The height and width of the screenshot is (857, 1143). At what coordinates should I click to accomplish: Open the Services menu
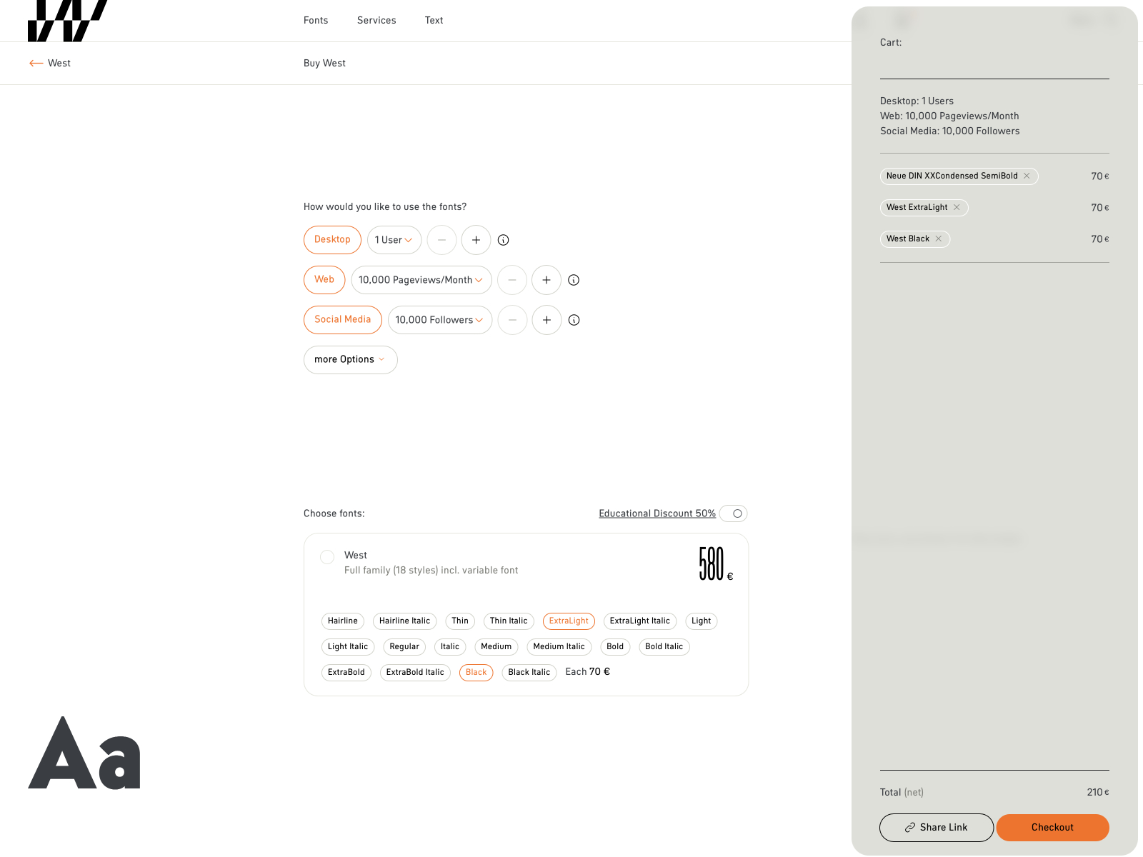[376, 21]
